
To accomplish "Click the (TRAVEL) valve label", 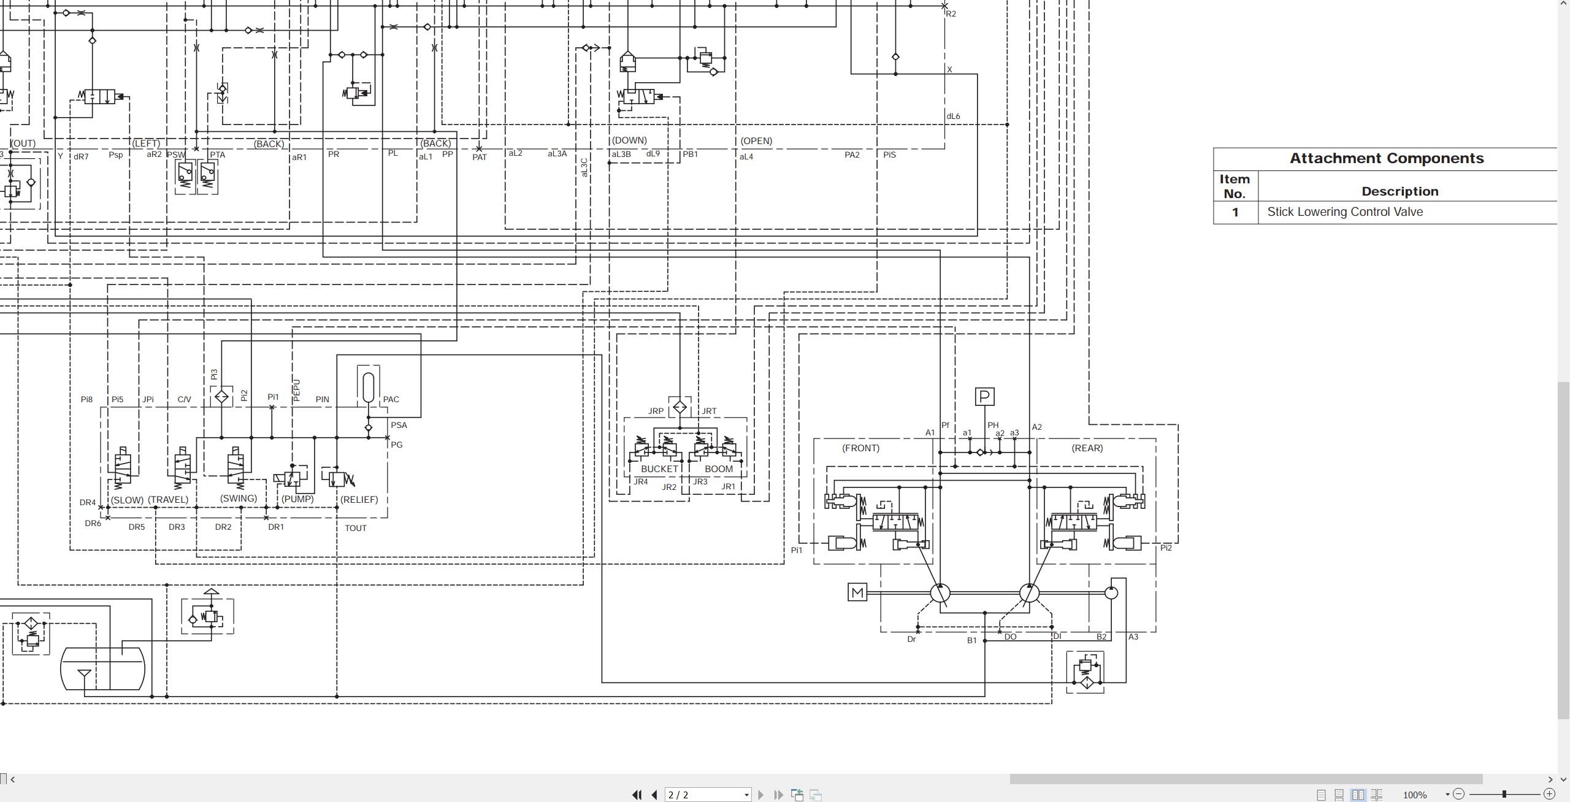I will (x=168, y=500).
